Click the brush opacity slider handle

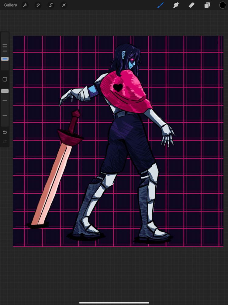pos(5,91)
